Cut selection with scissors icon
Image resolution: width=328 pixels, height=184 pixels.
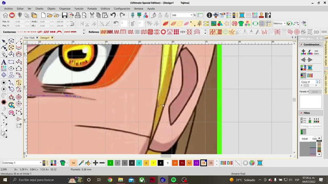tap(92, 15)
